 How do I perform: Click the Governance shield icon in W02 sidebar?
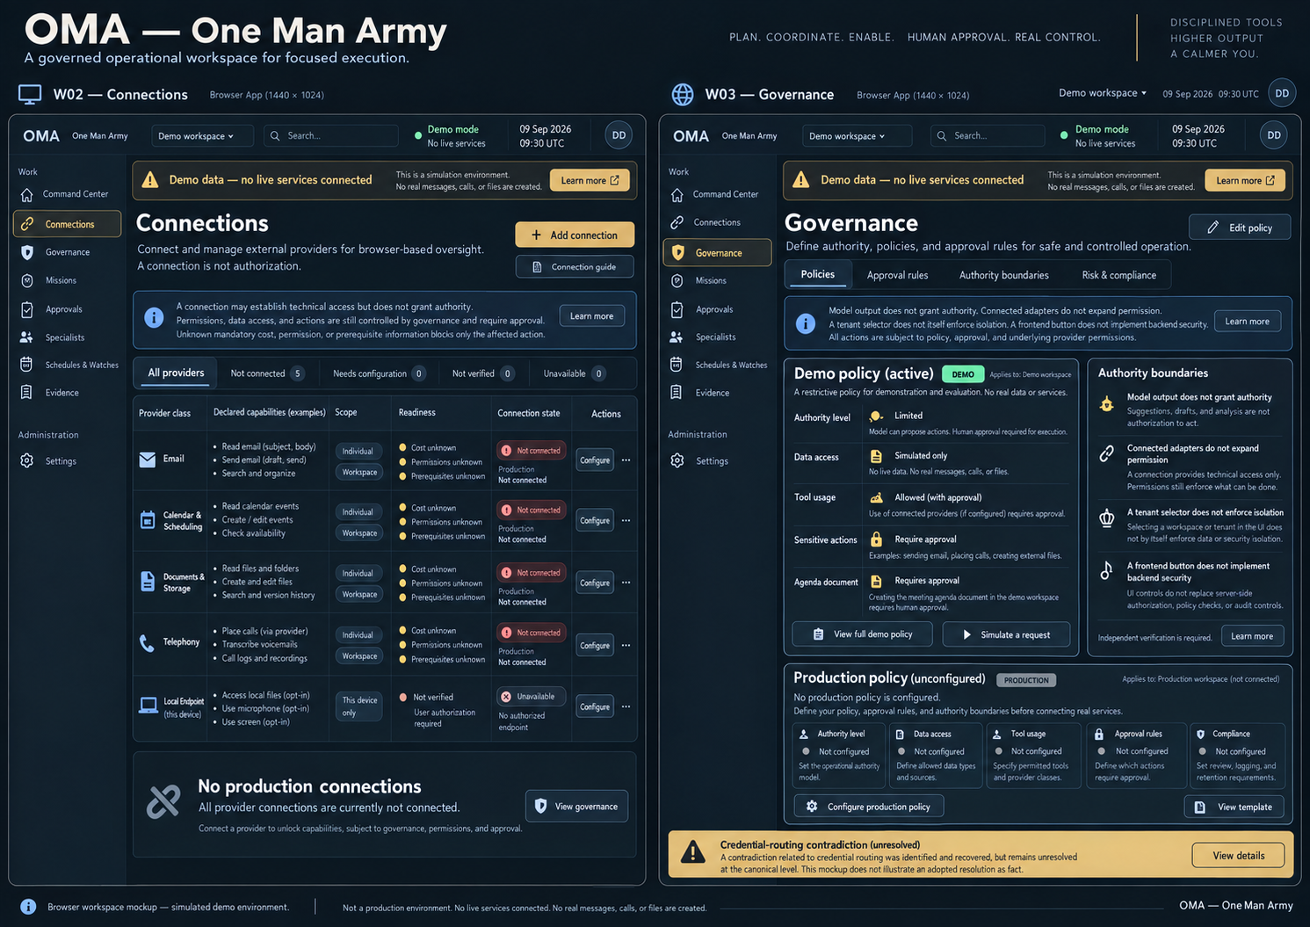(27, 252)
